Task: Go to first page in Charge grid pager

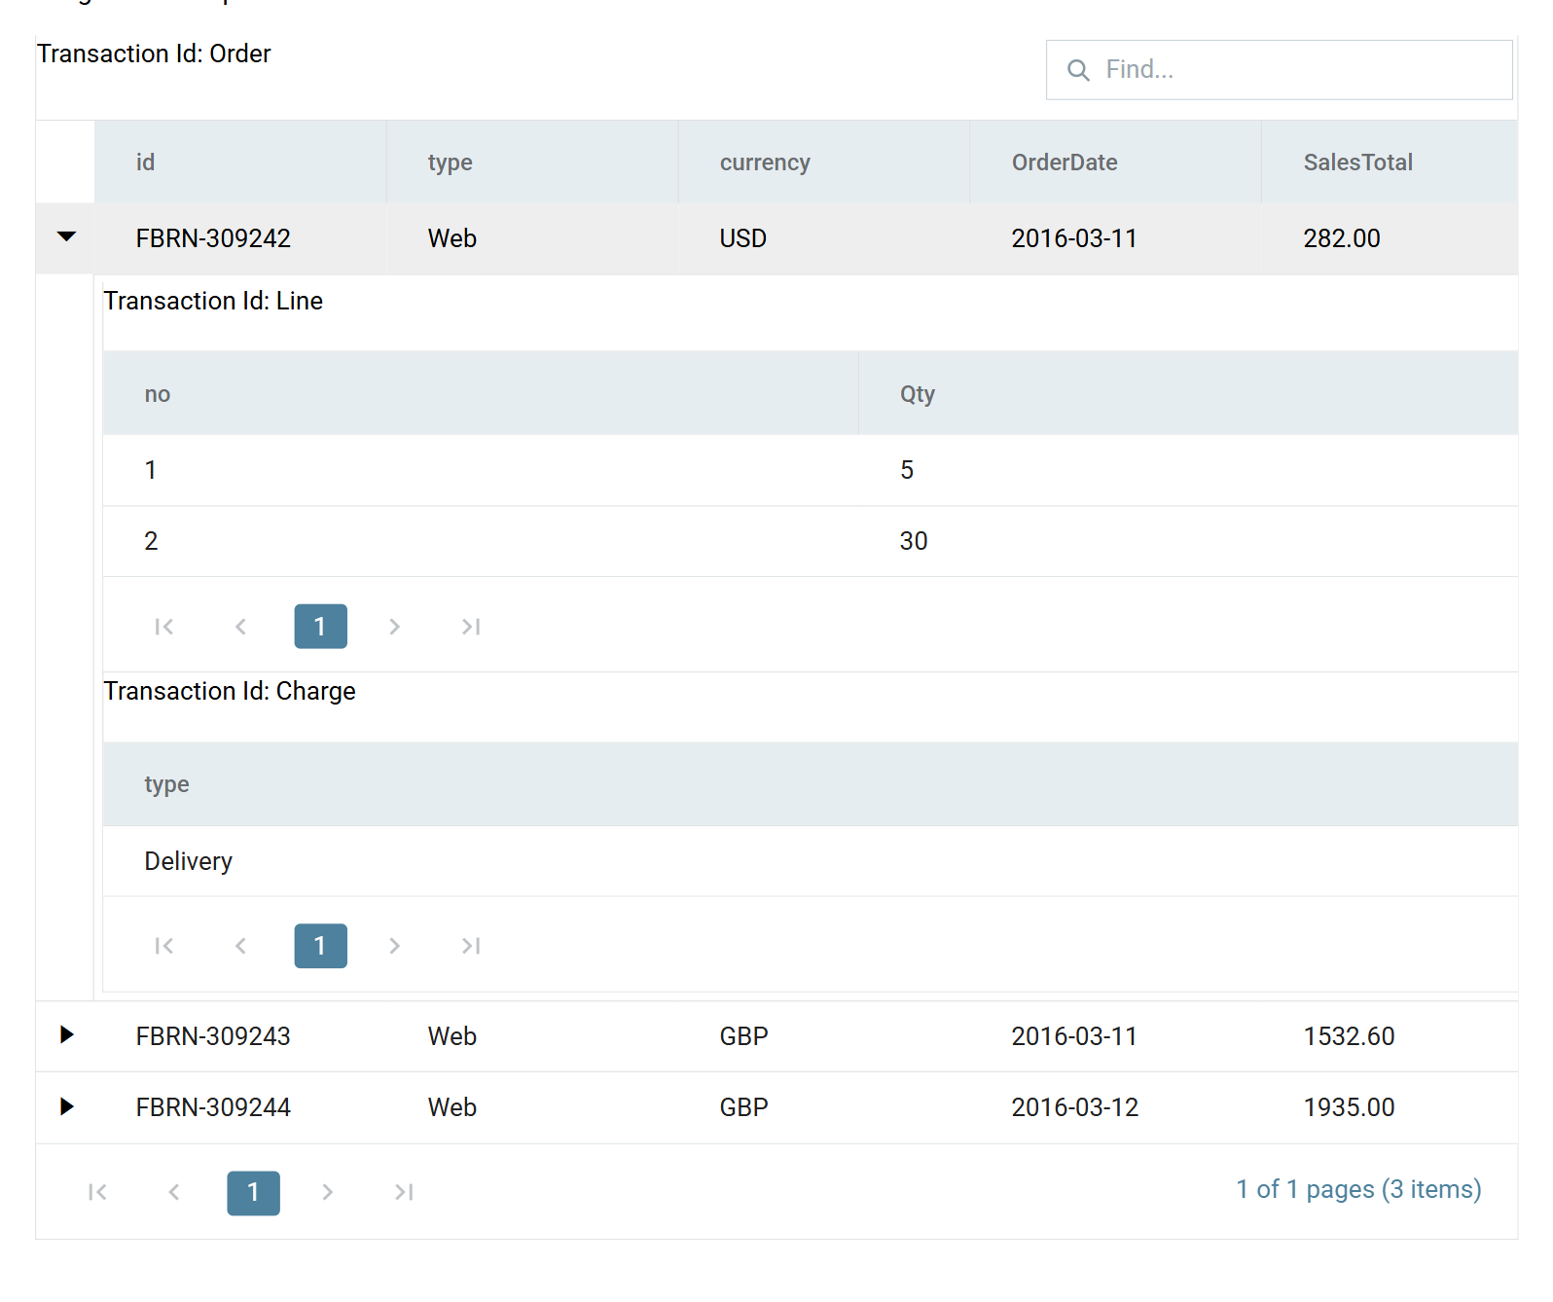Action: click(x=164, y=946)
